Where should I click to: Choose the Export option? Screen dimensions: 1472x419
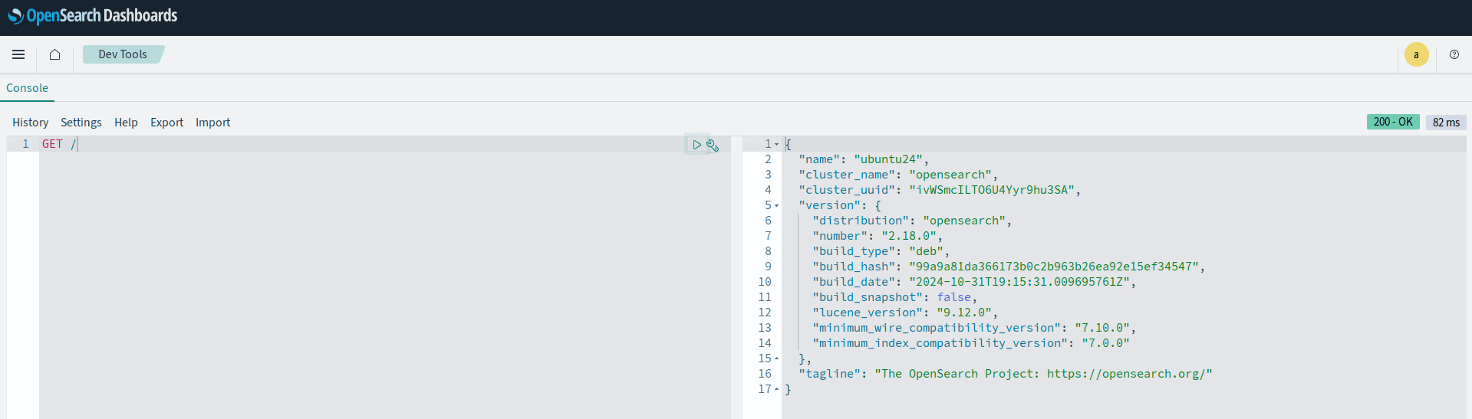[166, 123]
